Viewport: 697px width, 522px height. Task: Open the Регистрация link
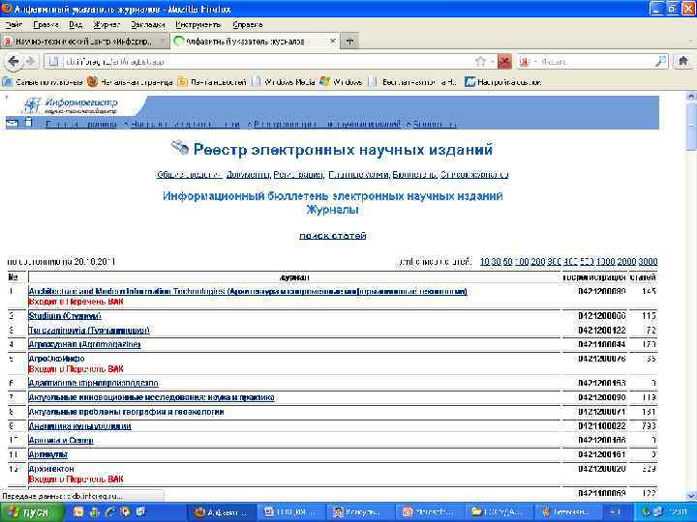(x=298, y=175)
